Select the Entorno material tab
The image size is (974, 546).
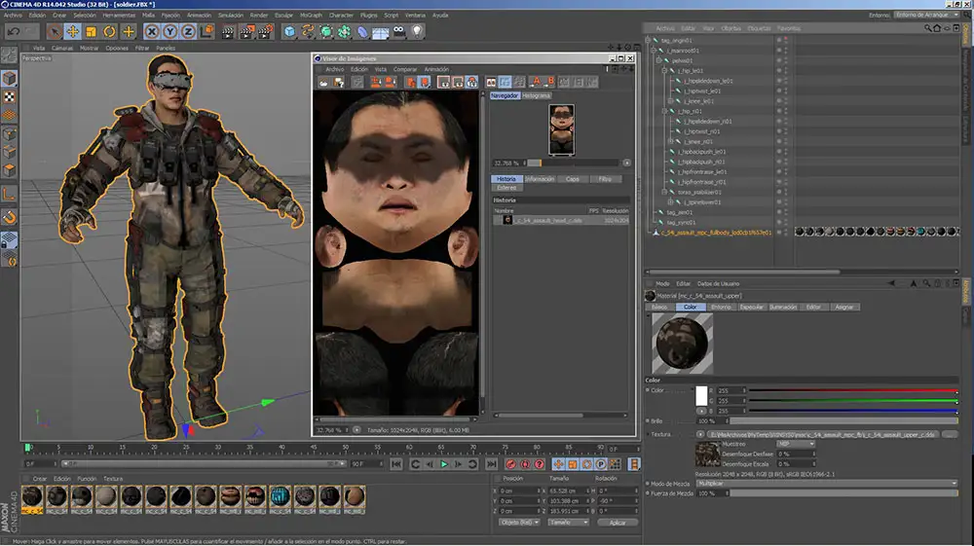tap(721, 308)
